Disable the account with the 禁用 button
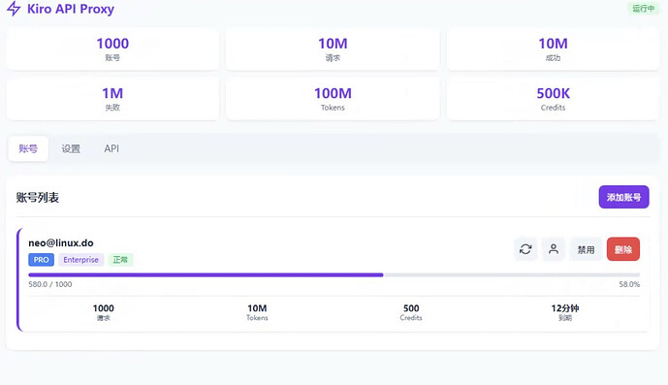The image size is (668, 385). (586, 249)
